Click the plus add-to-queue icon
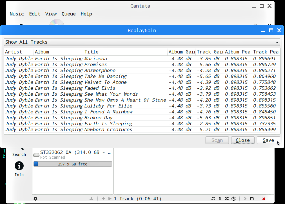The image size is (285, 204). [103, 199]
